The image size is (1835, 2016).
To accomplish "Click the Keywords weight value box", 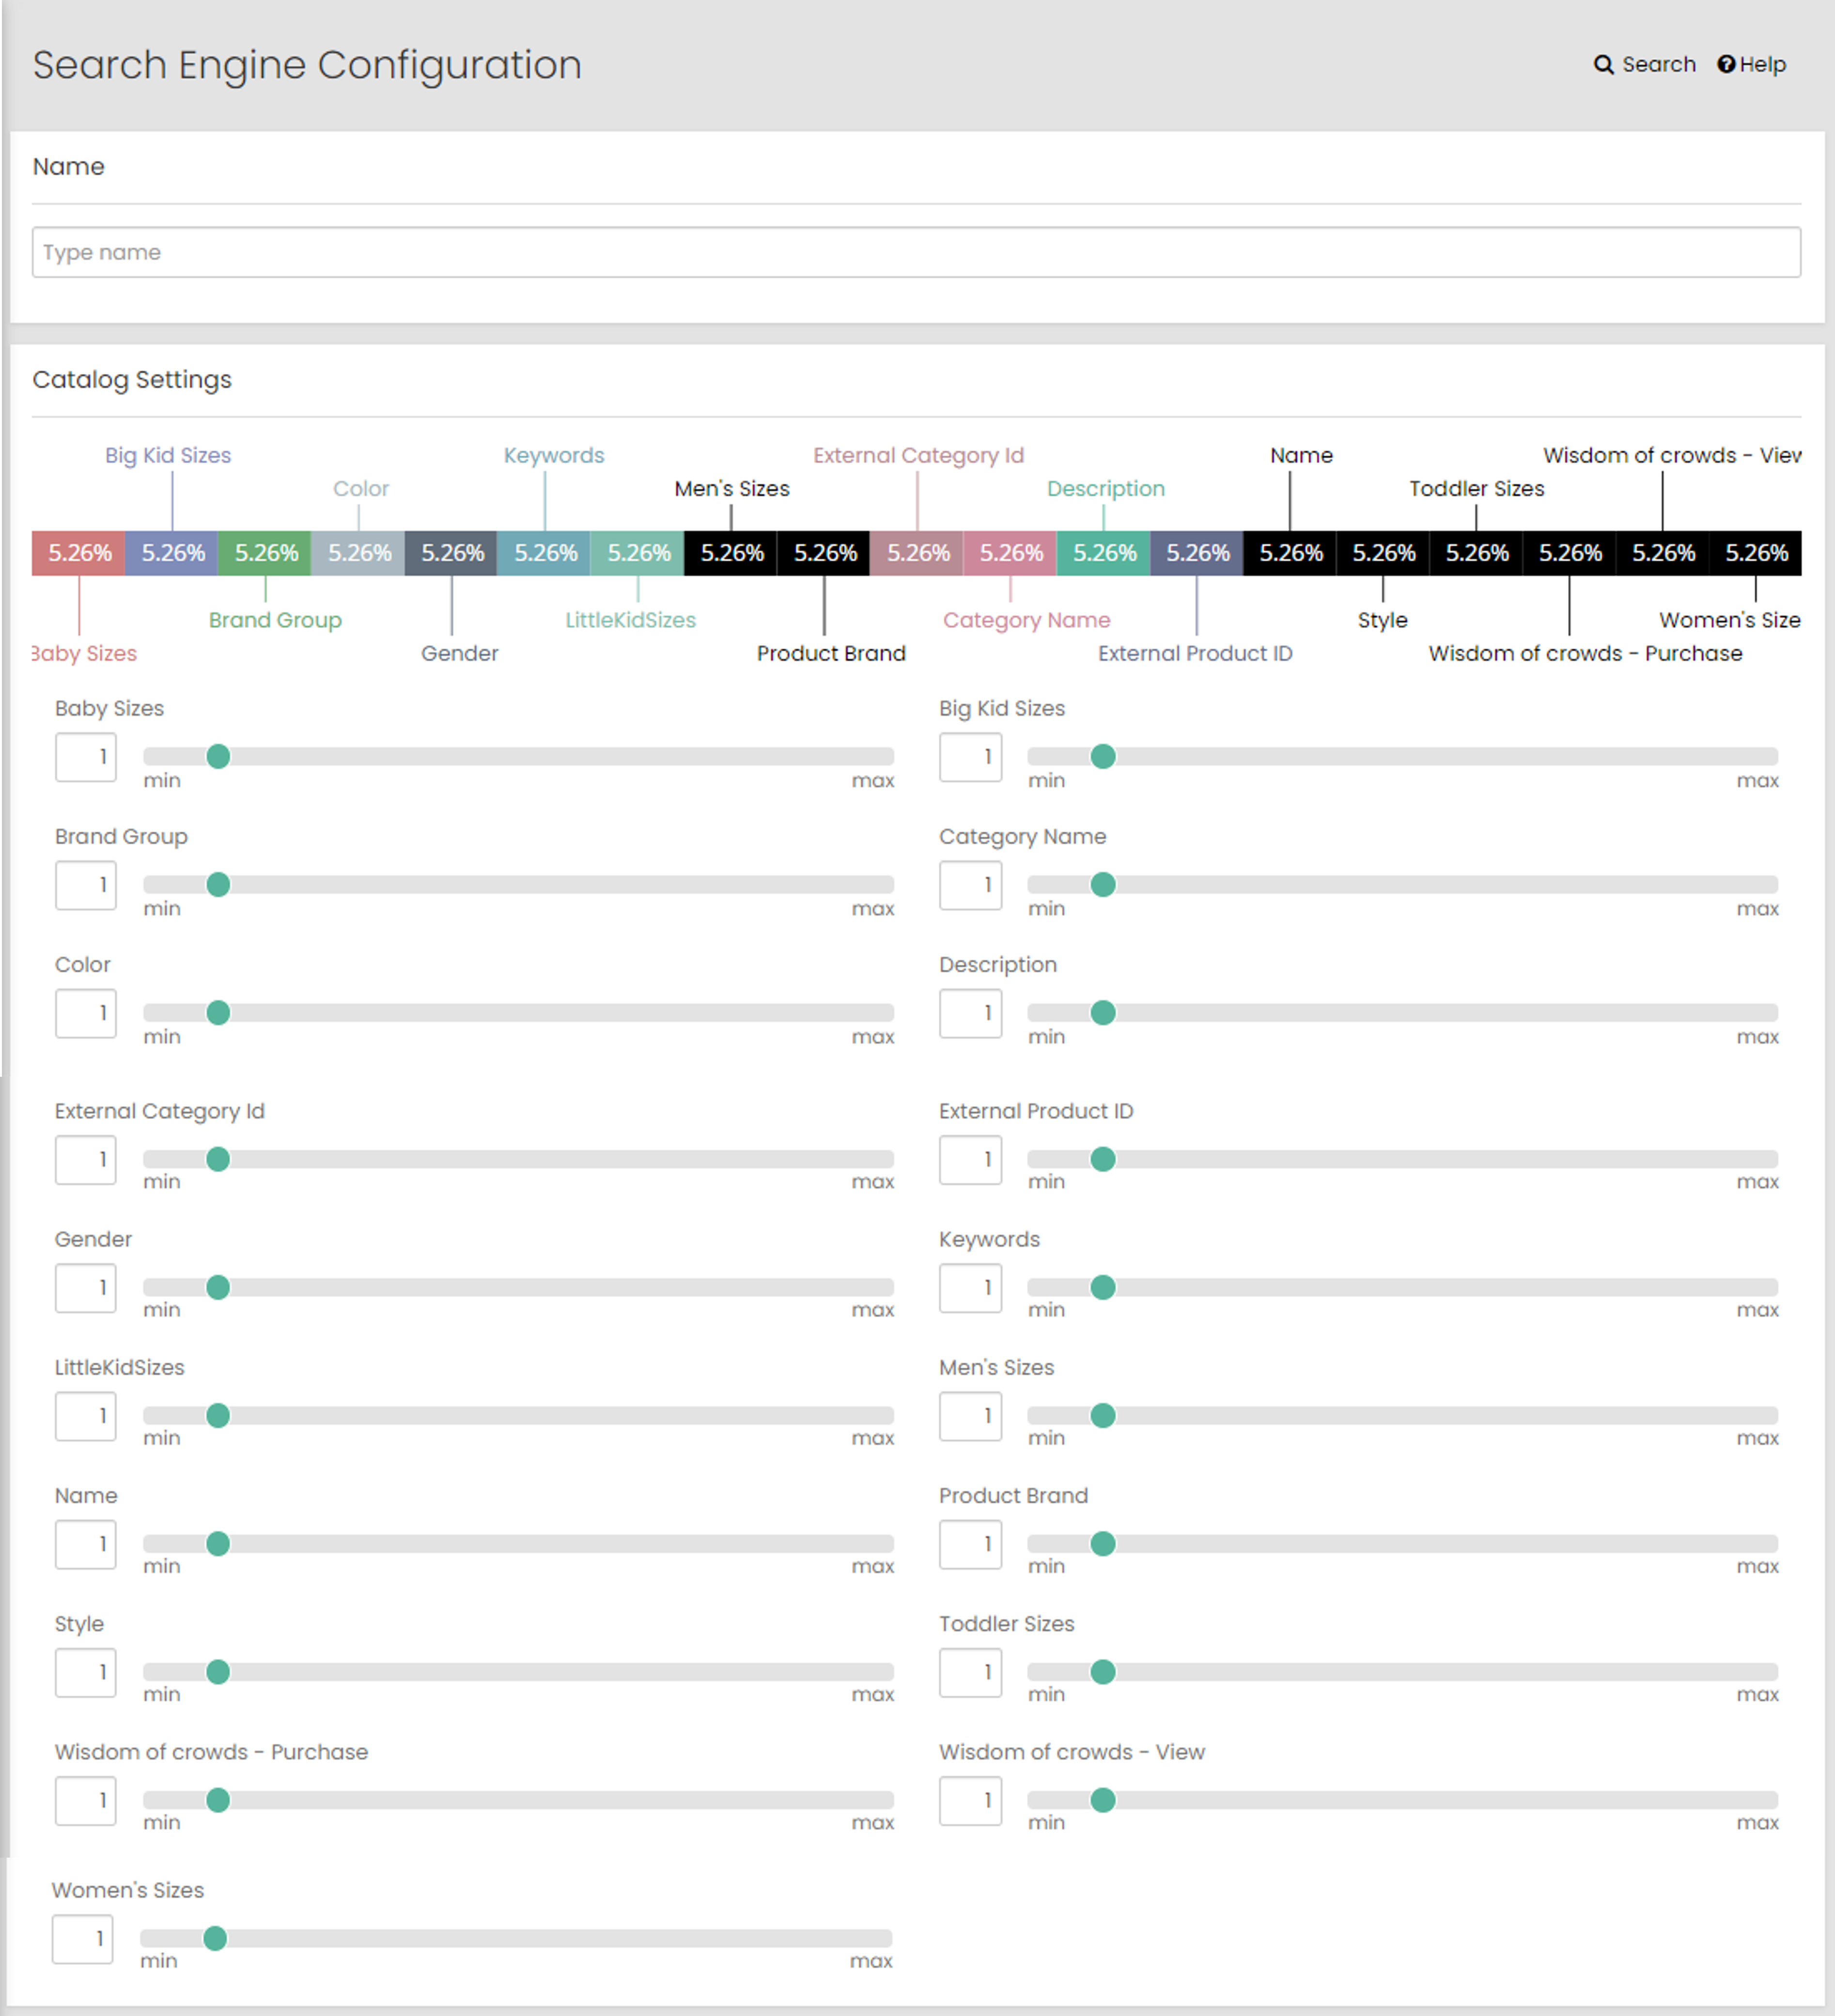I will [x=970, y=1288].
